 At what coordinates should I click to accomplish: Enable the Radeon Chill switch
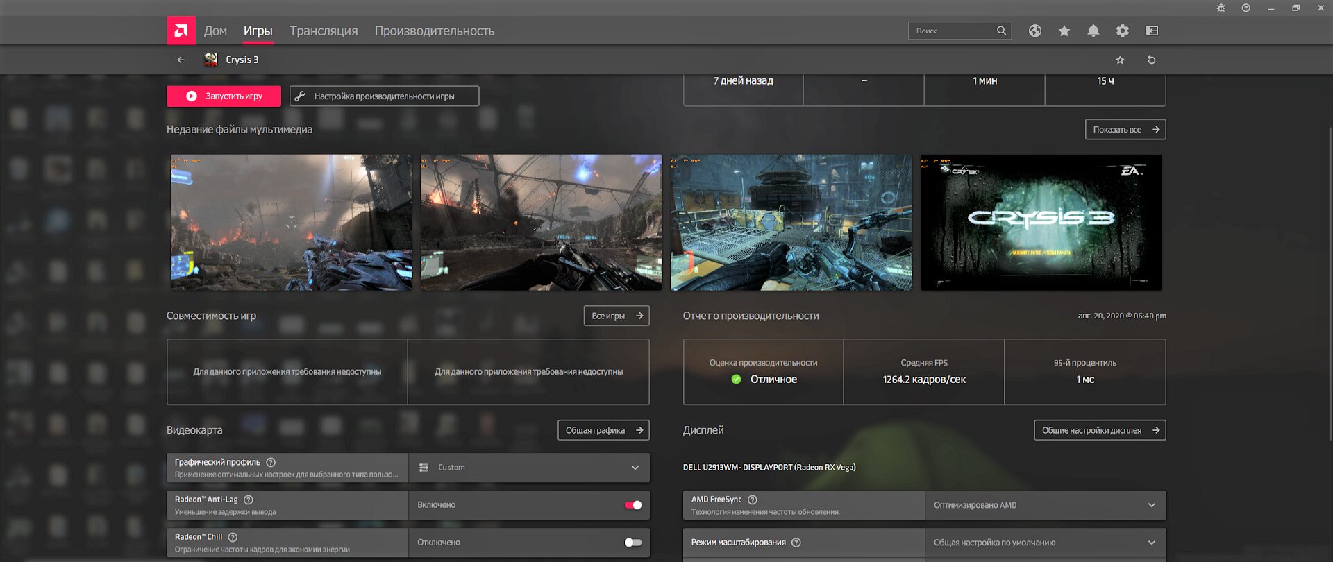pos(633,543)
